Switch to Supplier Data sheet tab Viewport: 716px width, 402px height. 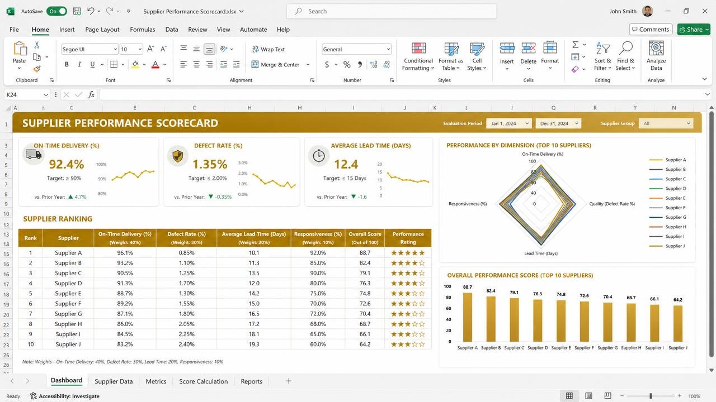tap(114, 381)
